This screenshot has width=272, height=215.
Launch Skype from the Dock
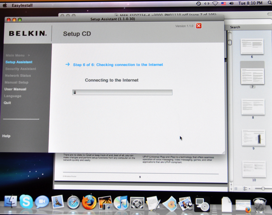(x=26, y=201)
